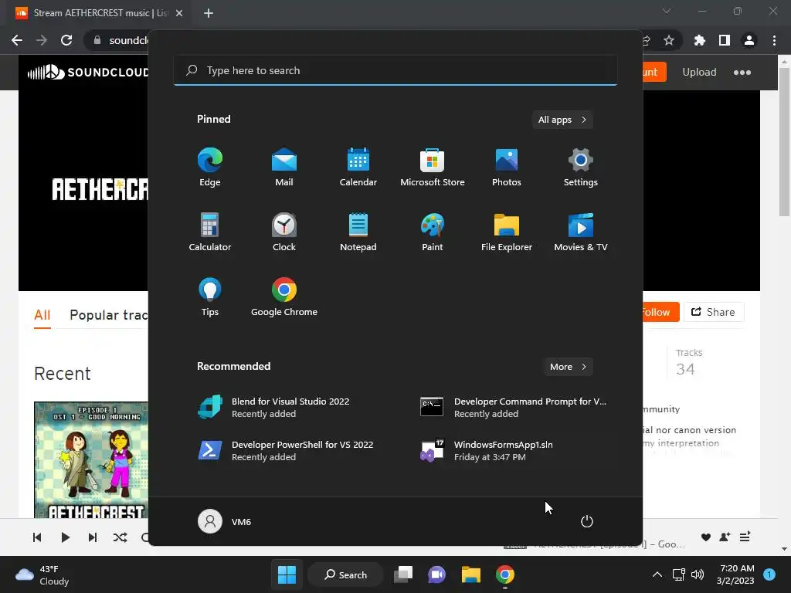Launch Google Chrome from pinned apps
This screenshot has width=791, height=593.
[x=284, y=297]
